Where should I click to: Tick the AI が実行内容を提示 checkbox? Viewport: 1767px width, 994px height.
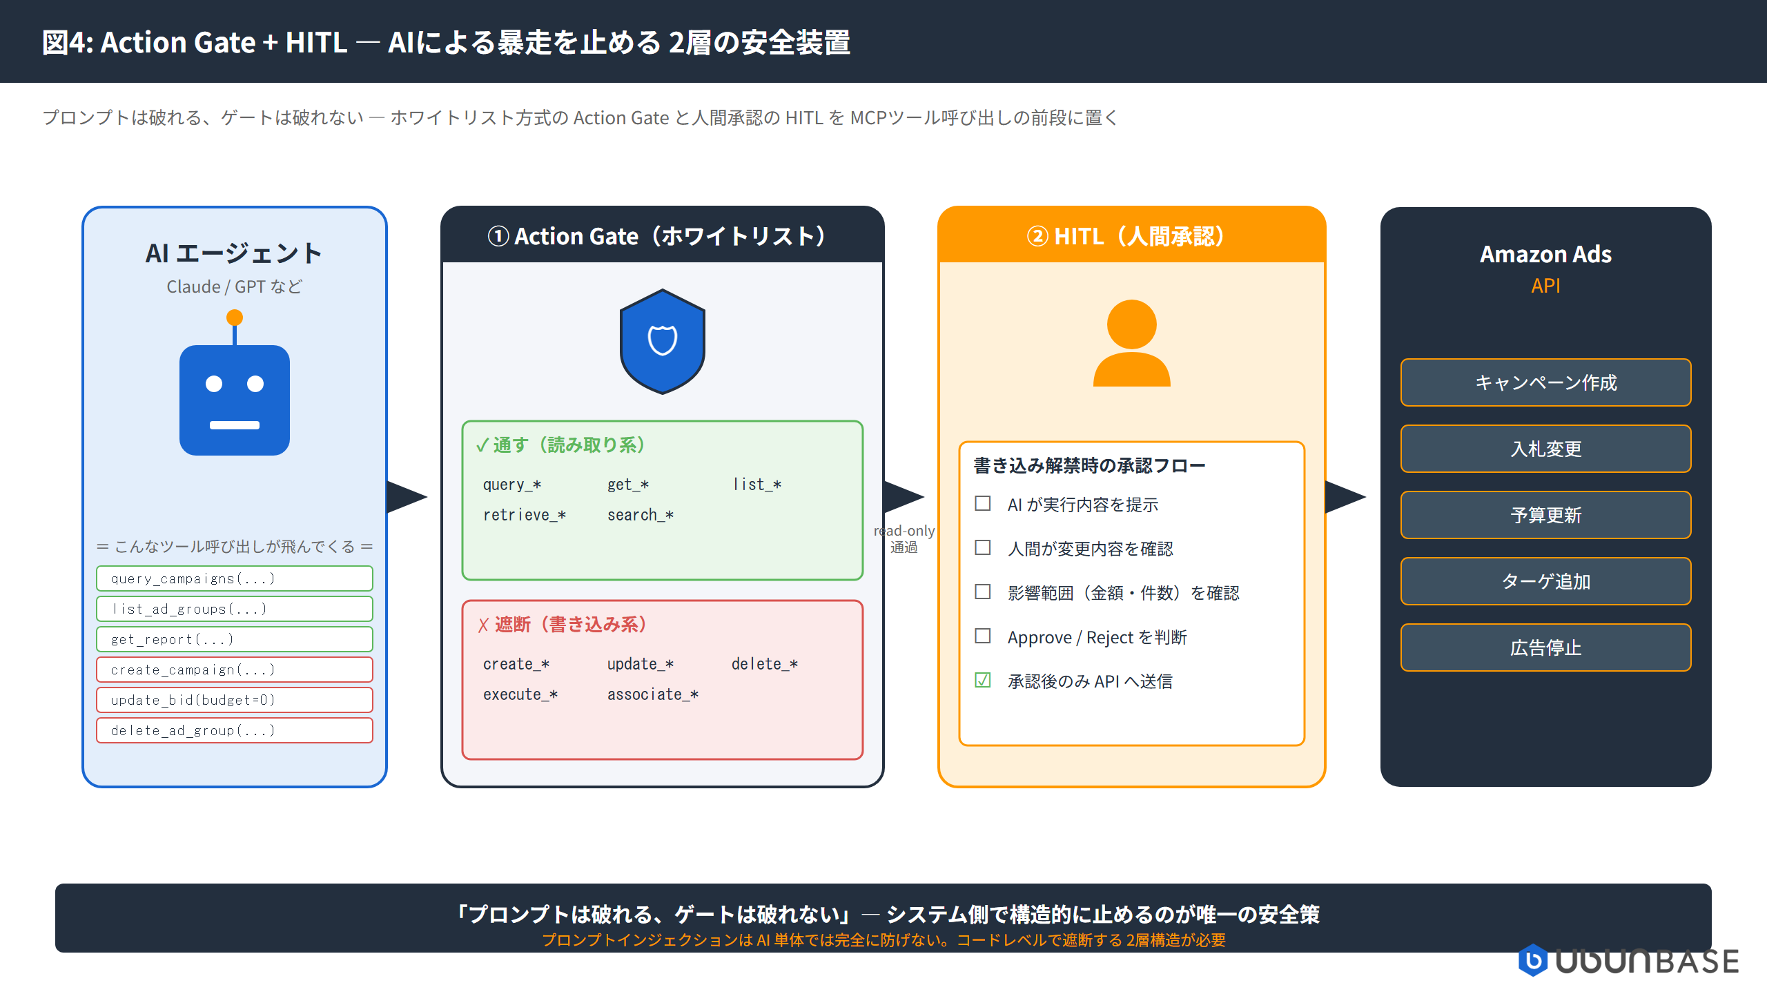pos(983,503)
